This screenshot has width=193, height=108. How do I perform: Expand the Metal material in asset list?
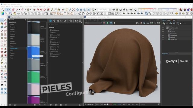tap(49, 52)
